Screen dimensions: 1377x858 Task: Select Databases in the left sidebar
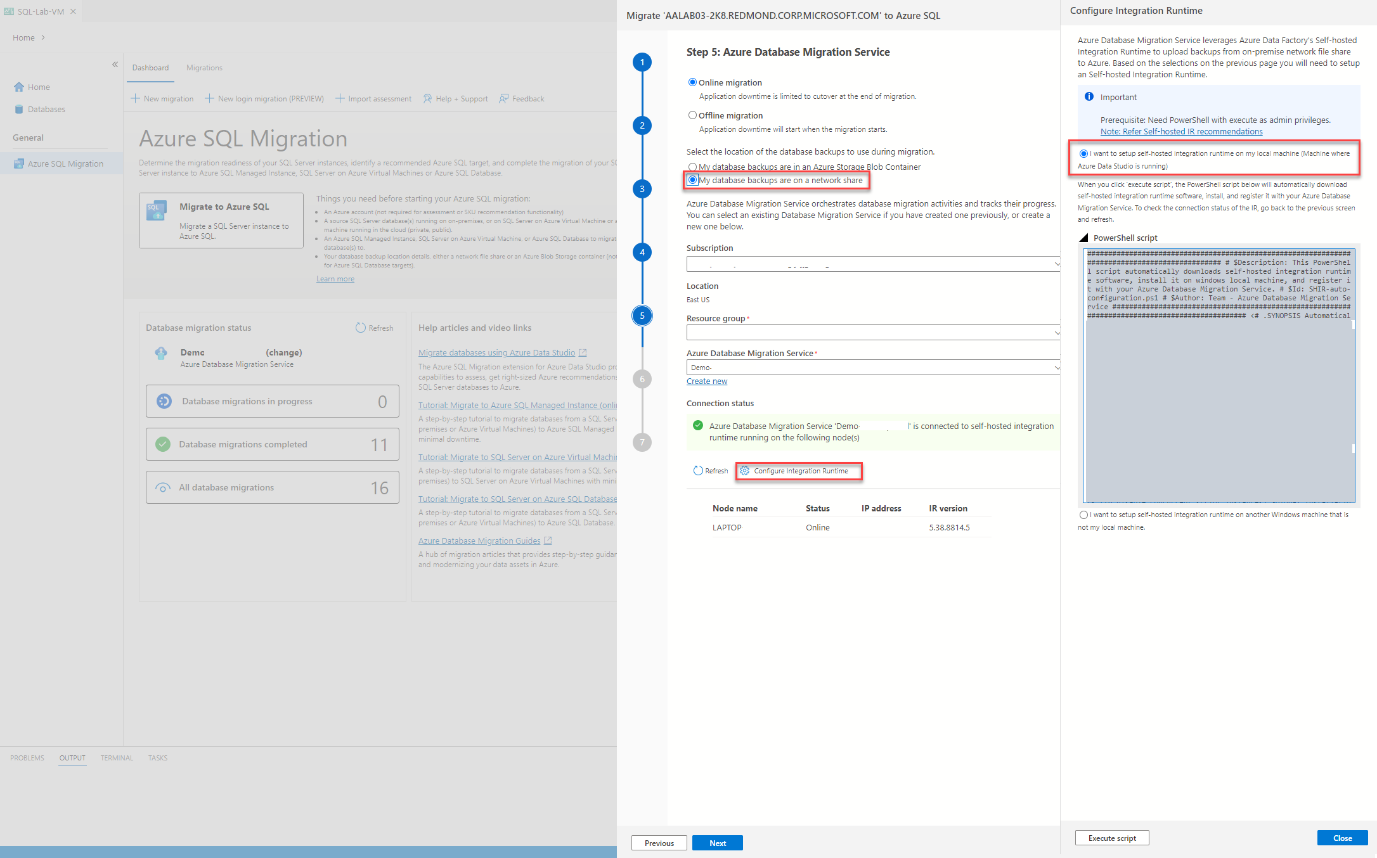click(x=46, y=109)
